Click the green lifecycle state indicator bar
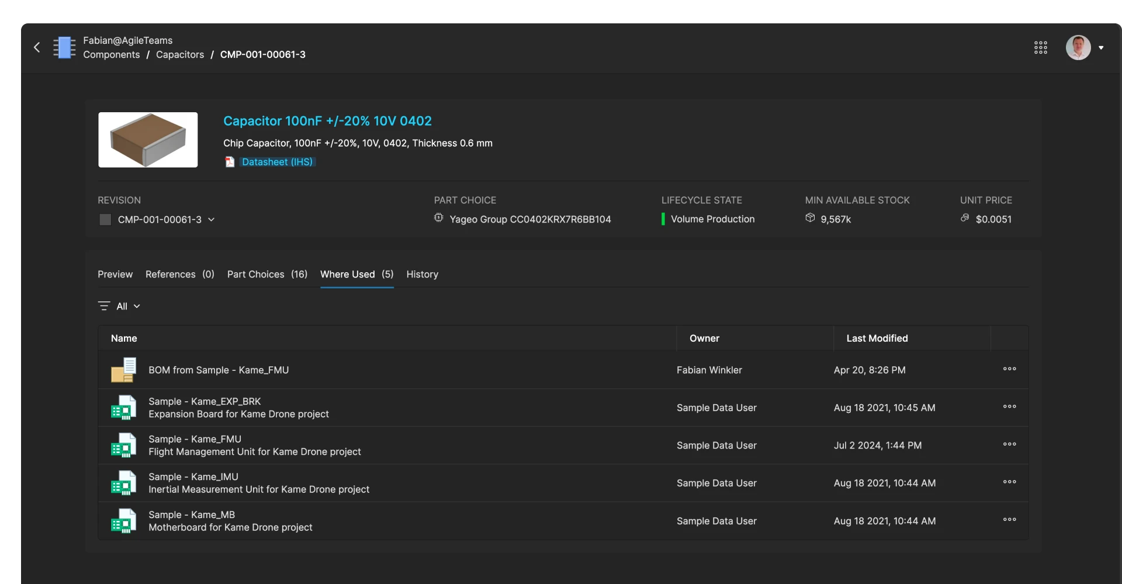 pos(663,219)
